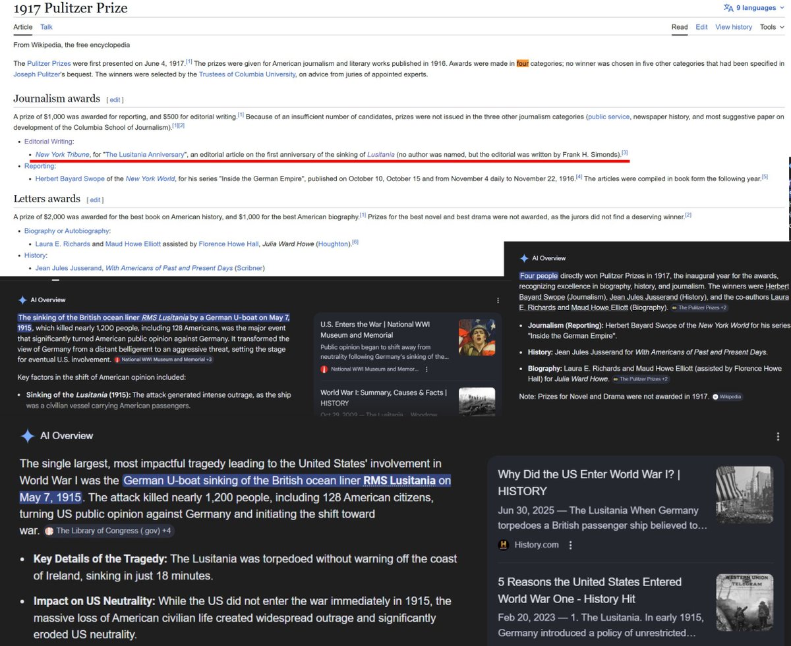Screen dimensions: 791x646
Task: Open the Wikipedia source chip in AI Overview
Action: point(728,397)
